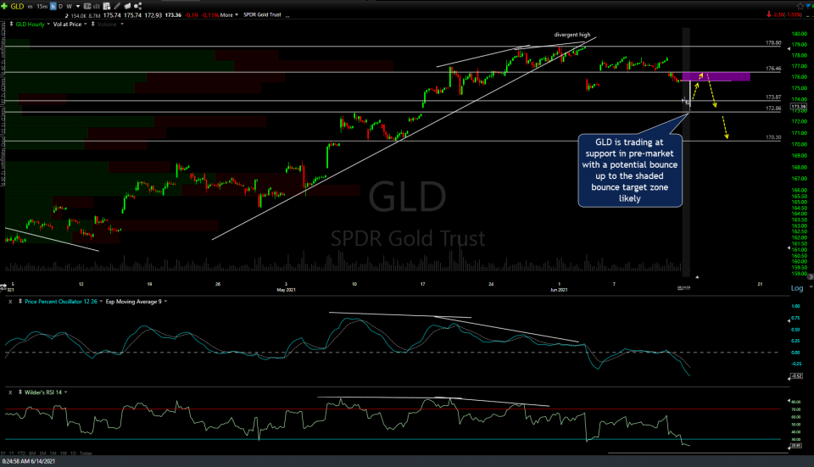Click the TC chart mode icon

[87, 6]
